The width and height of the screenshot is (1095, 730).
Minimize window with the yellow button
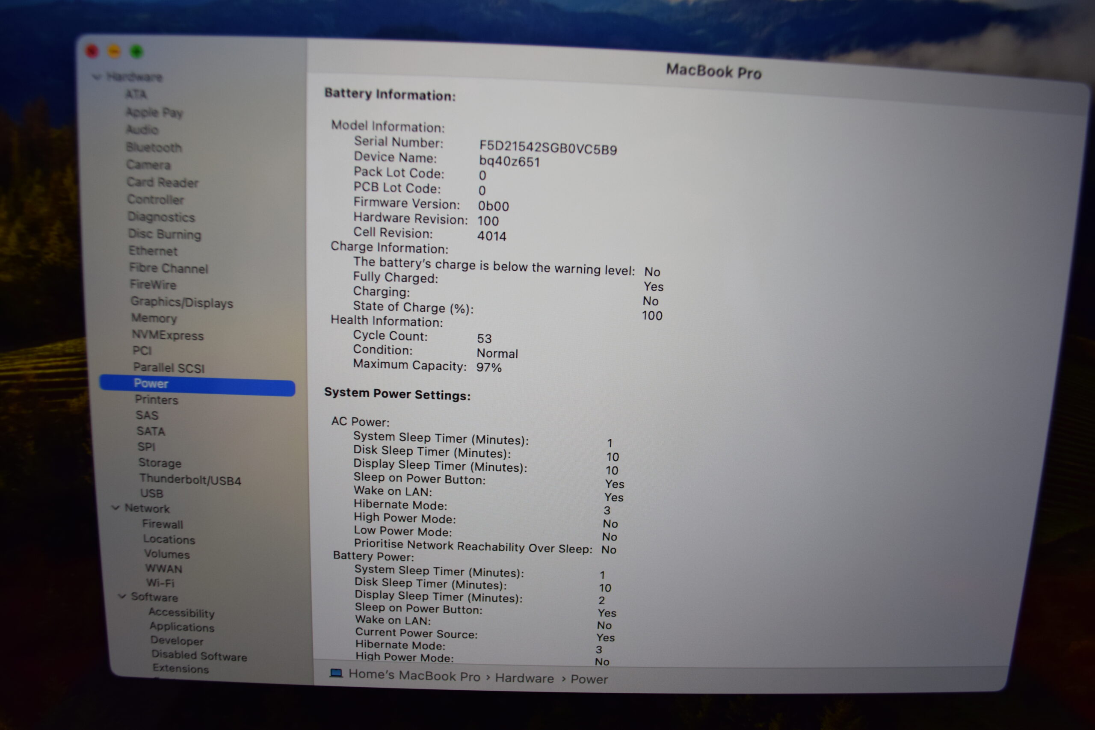click(x=115, y=51)
